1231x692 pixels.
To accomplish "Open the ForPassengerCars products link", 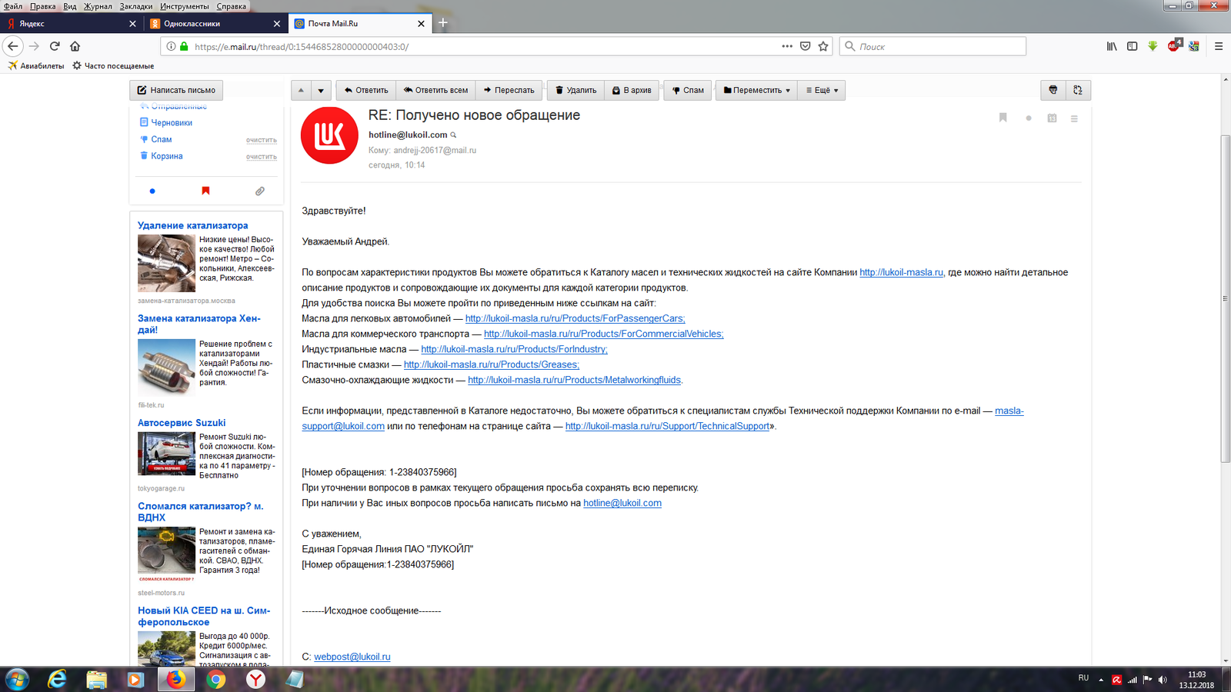I will [575, 318].
